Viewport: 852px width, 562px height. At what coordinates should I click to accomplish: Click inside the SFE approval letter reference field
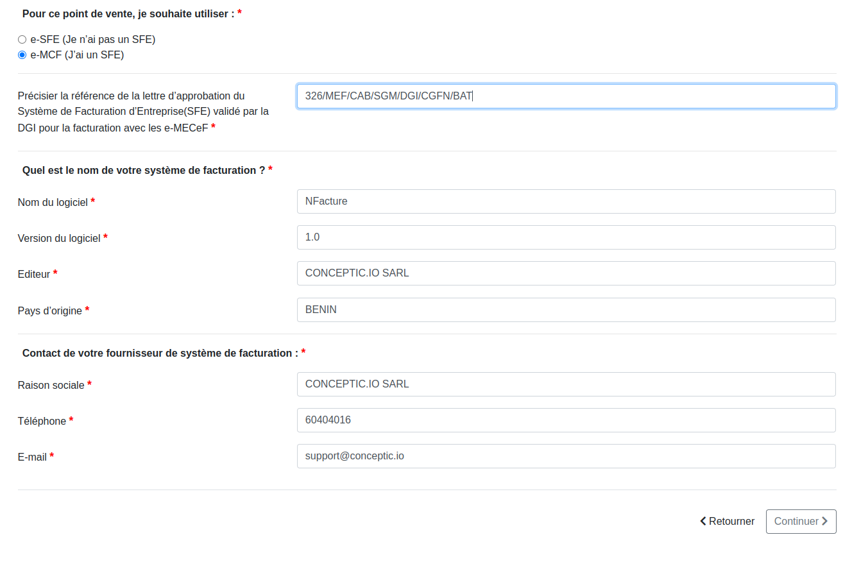click(565, 96)
